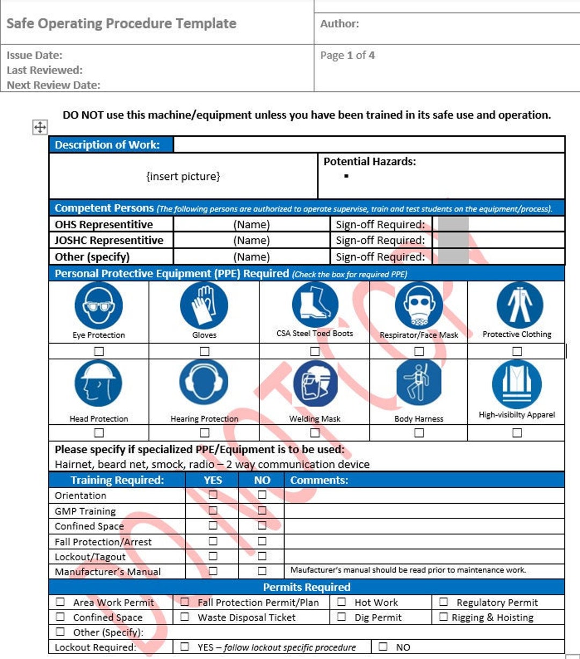Screen dimensions: 580x659
Task: Check the box under Eye Protection
Action: (99, 350)
